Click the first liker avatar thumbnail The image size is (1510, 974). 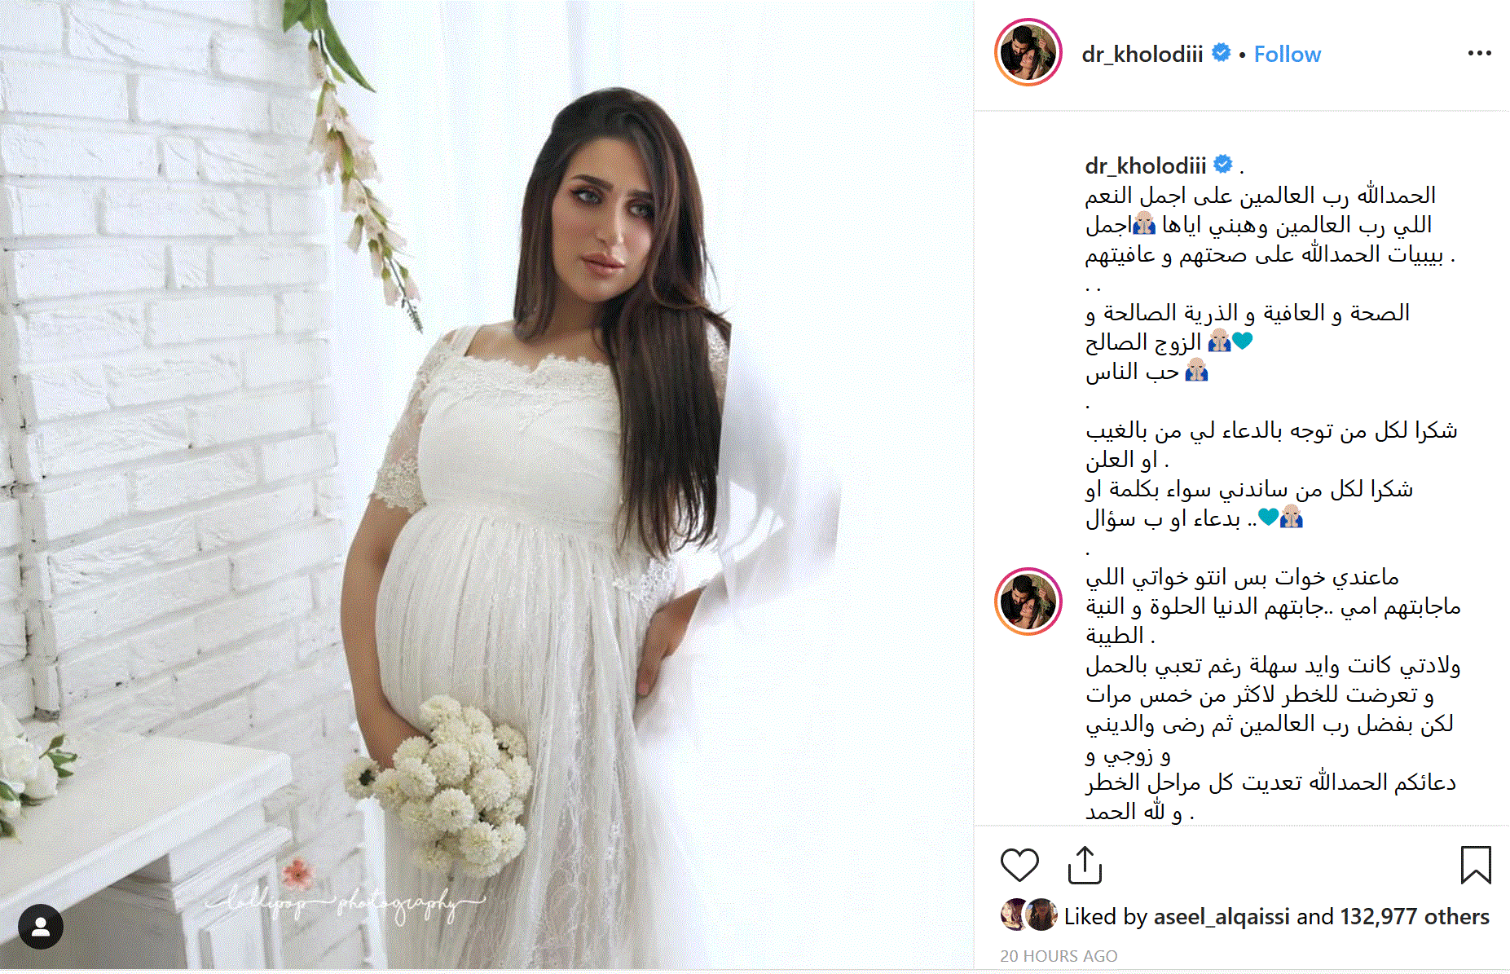pos(1014,915)
